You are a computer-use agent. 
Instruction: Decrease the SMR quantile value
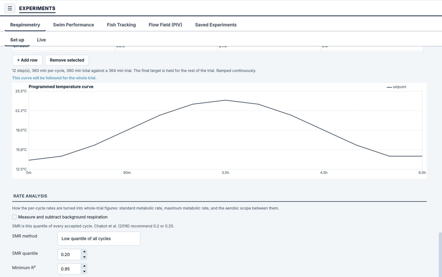point(84,257)
